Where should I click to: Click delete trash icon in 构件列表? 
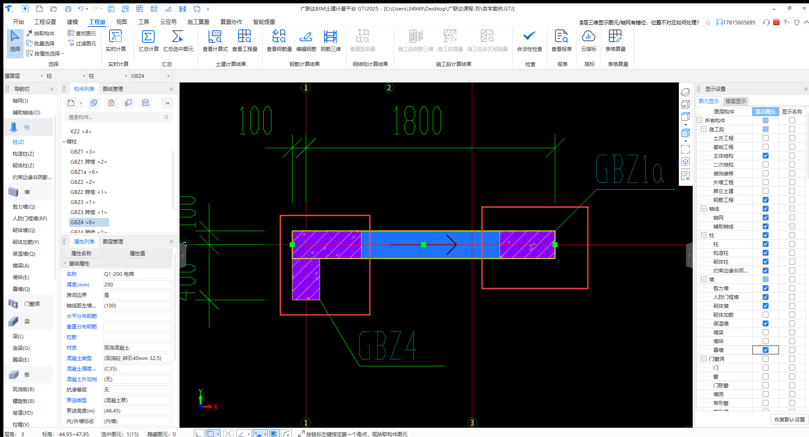point(111,103)
